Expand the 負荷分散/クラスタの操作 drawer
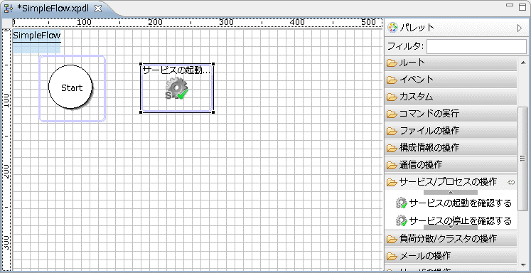This screenshot has width=531, height=273. 451,238
